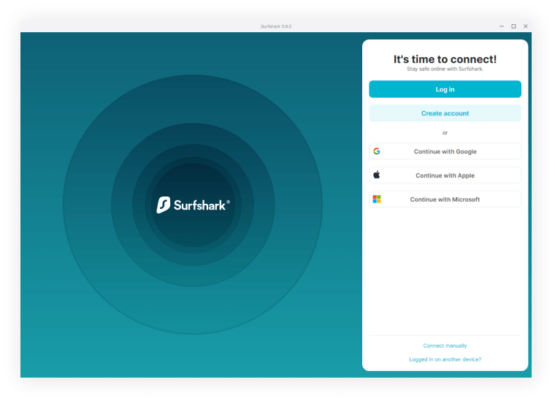The height and width of the screenshot is (401, 555).
Task: Choose Continue with Apple
Action: pyautogui.click(x=445, y=175)
